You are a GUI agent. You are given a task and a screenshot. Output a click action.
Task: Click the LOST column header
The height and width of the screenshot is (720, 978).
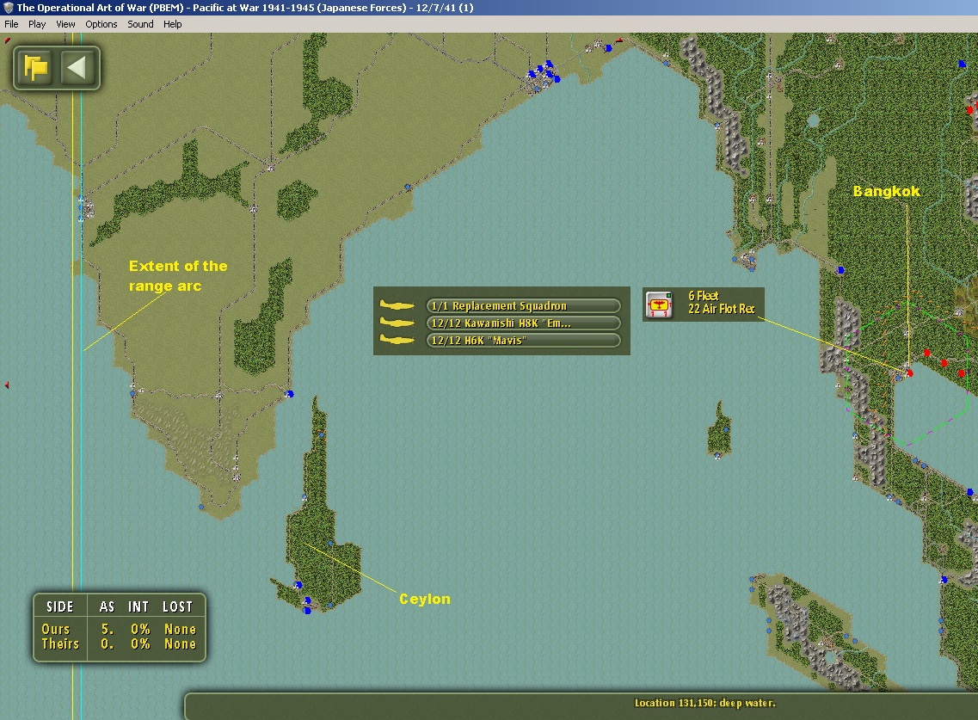tap(178, 606)
